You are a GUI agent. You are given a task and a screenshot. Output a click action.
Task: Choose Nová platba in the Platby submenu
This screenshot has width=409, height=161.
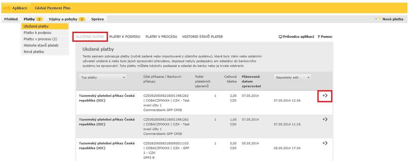(x=45, y=52)
